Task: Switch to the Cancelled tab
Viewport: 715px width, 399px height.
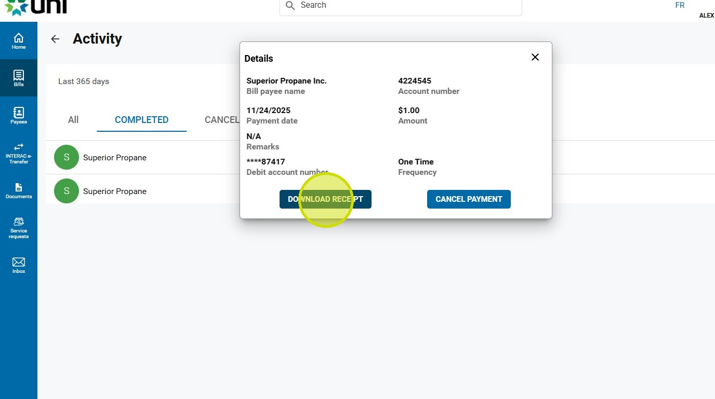Action: [x=222, y=120]
